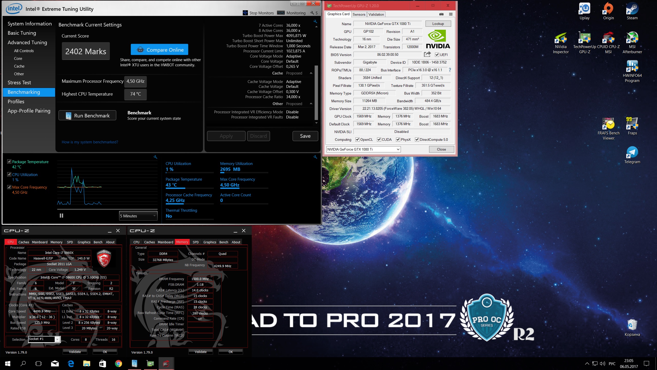Click Compare Online button

pos(159,50)
